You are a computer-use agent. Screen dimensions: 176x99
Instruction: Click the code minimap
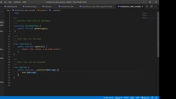coord(145,15)
